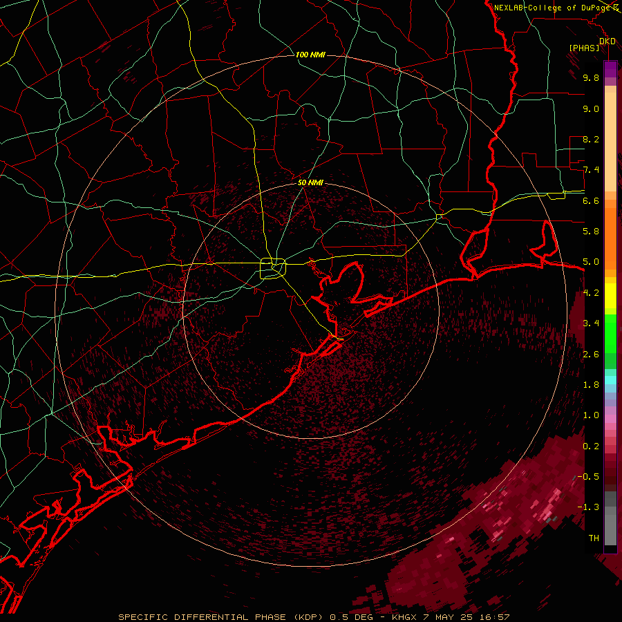Click the 6.6 value on the color scale
This screenshot has height=622, width=622.
point(591,200)
